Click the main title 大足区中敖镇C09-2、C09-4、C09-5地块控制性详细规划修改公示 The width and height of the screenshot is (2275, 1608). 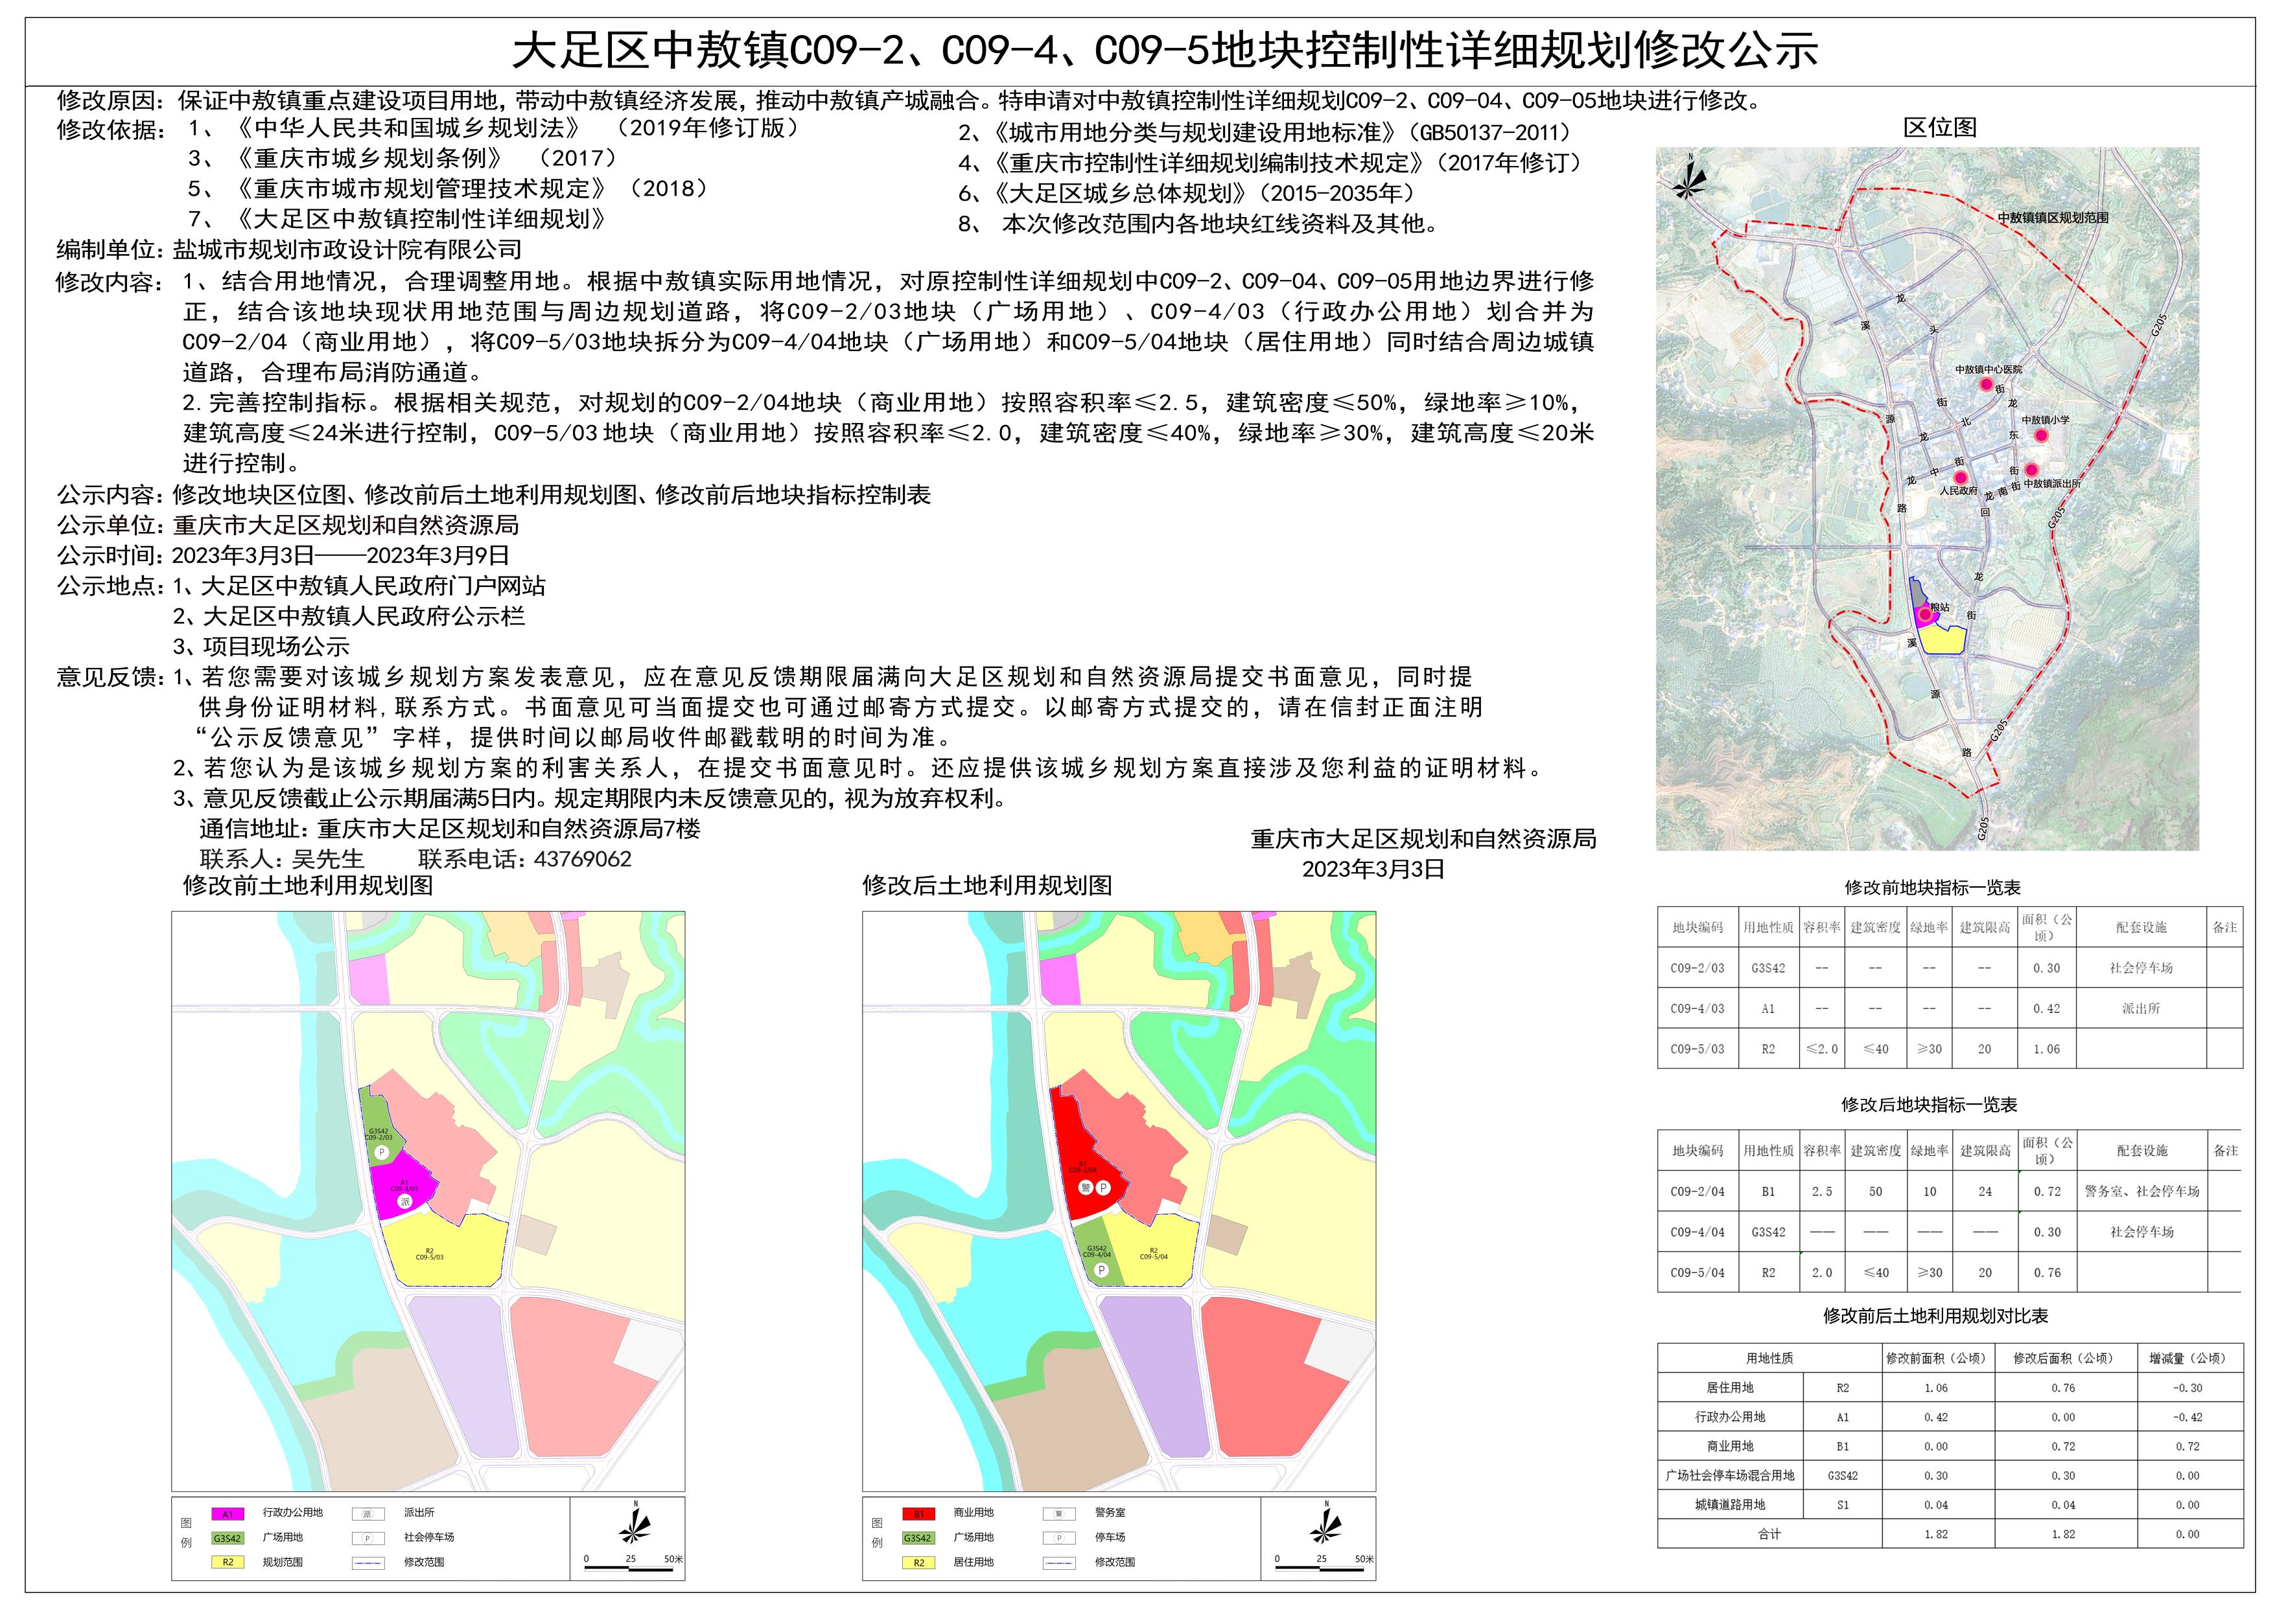pos(1164,49)
